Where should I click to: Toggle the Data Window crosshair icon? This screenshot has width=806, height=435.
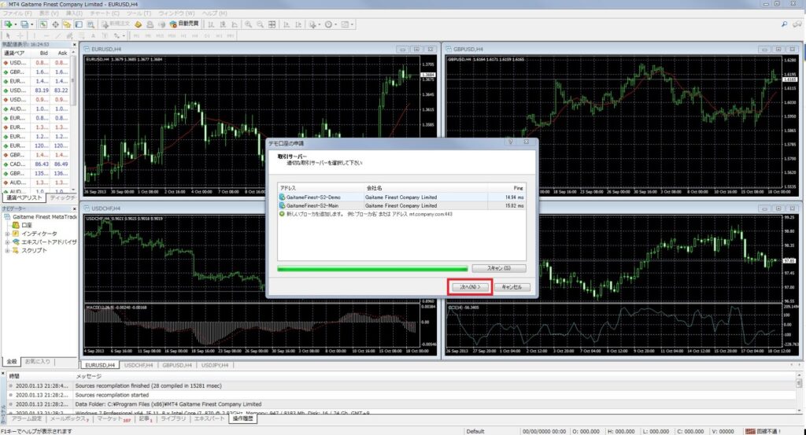pyautogui.click(x=55, y=24)
